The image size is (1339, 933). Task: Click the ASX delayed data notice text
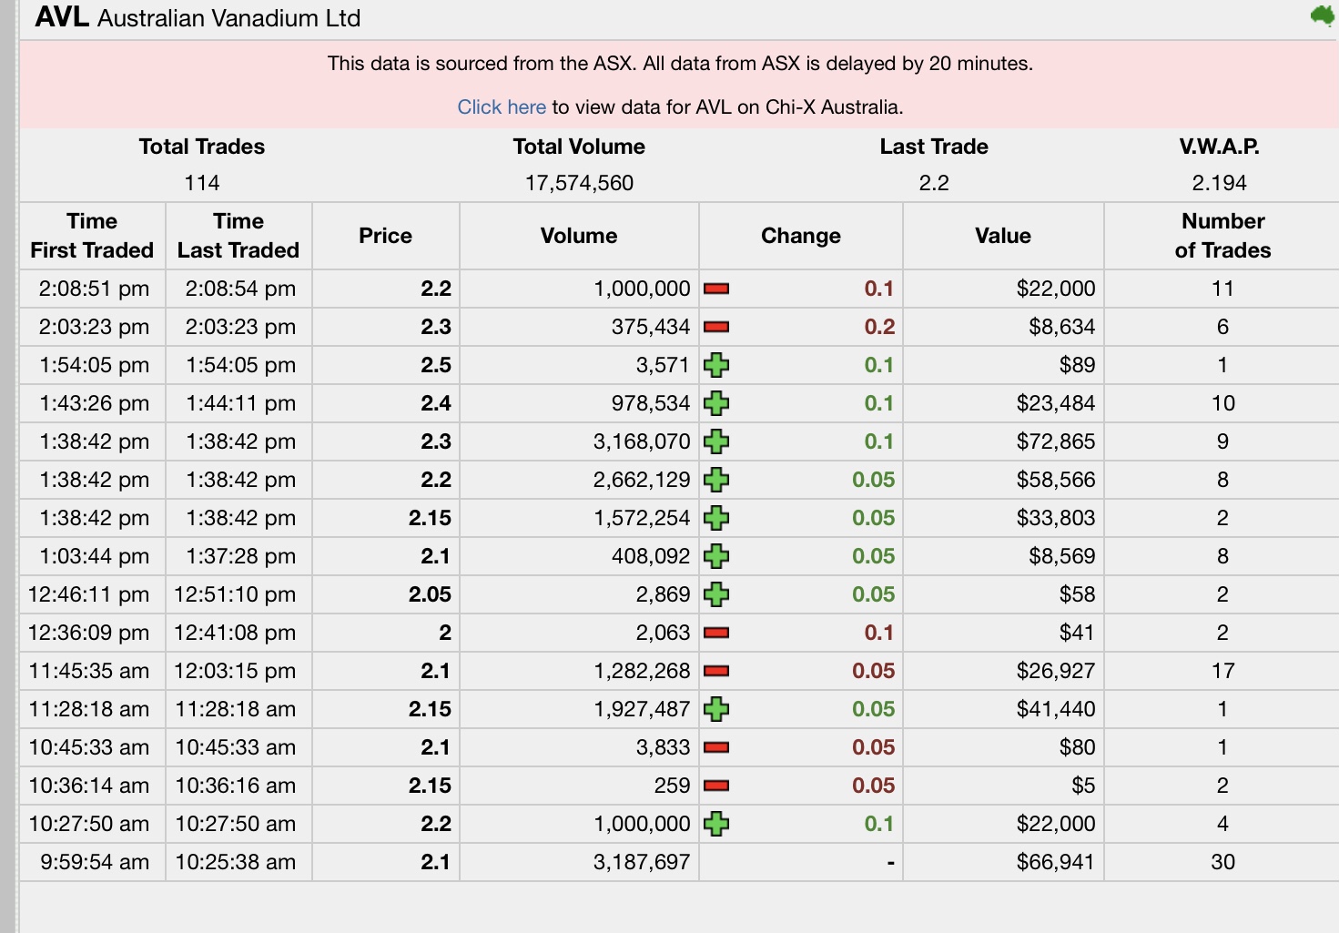pyautogui.click(x=680, y=64)
